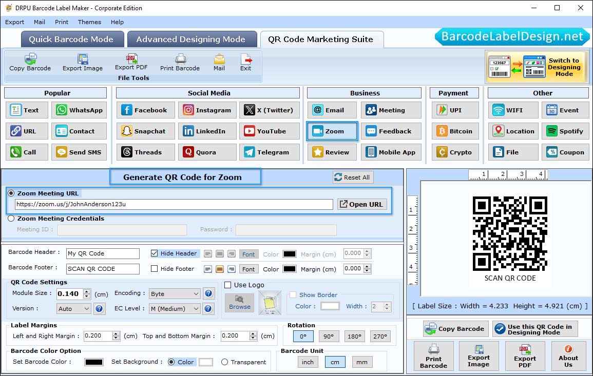Choose the Facebook QR code type
593x376 pixels.
(146, 110)
